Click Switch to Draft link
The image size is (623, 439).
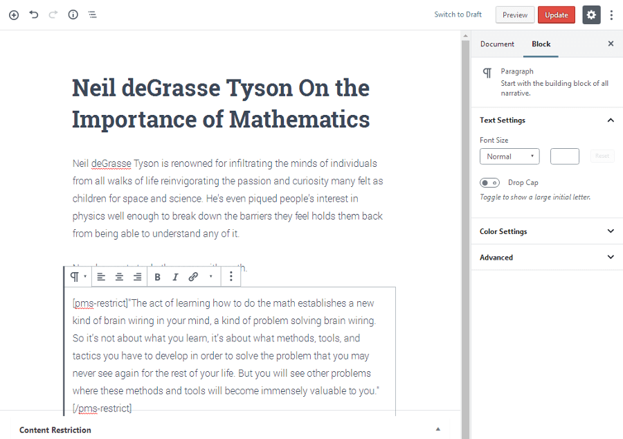(458, 15)
